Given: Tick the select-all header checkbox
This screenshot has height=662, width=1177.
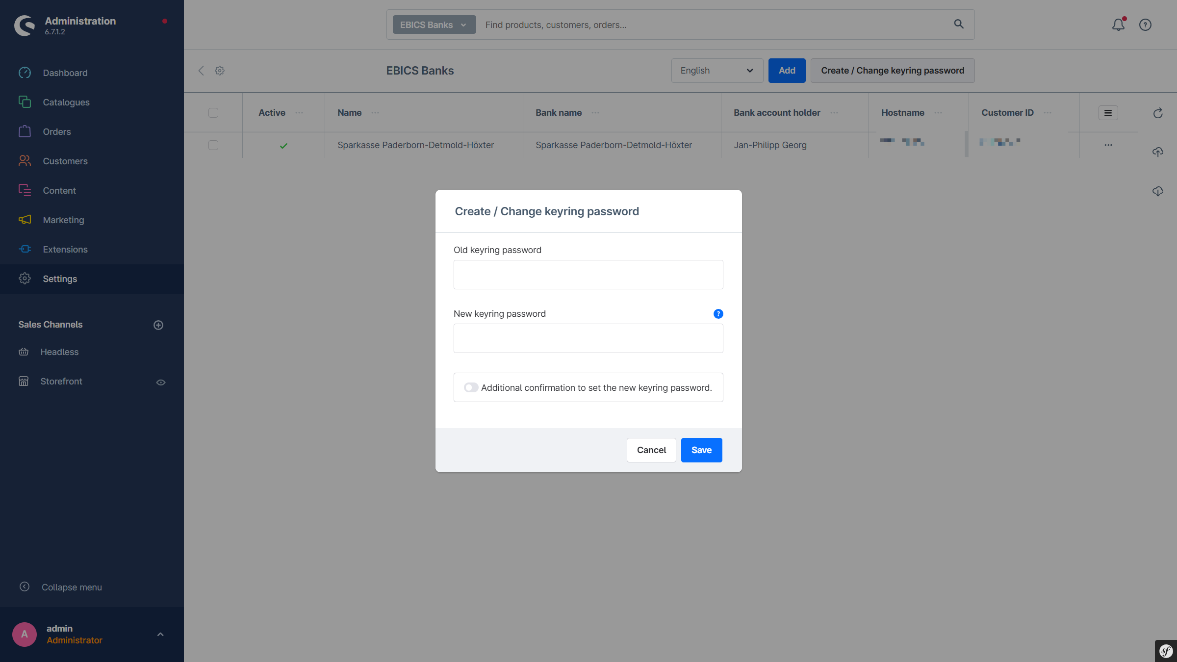Looking at the screenshot, I should pyautogui.click(x=213, y=113).
